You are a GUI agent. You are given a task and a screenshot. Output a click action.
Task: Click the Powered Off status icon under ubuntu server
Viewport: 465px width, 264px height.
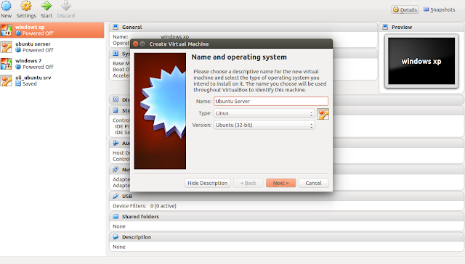[18, 50]
